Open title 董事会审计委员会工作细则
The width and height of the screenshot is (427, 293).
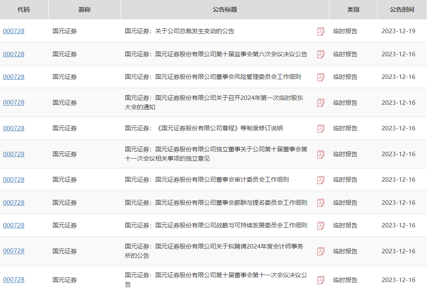click(x=207, y=180)
